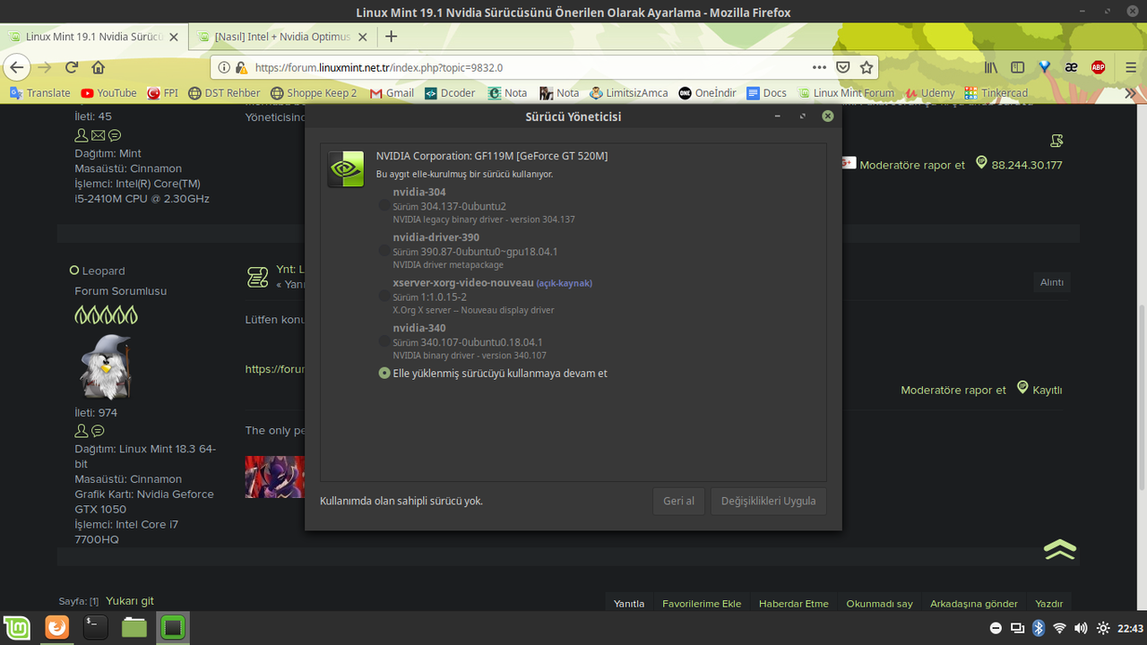Click the Geri al button

pos(678,501)
